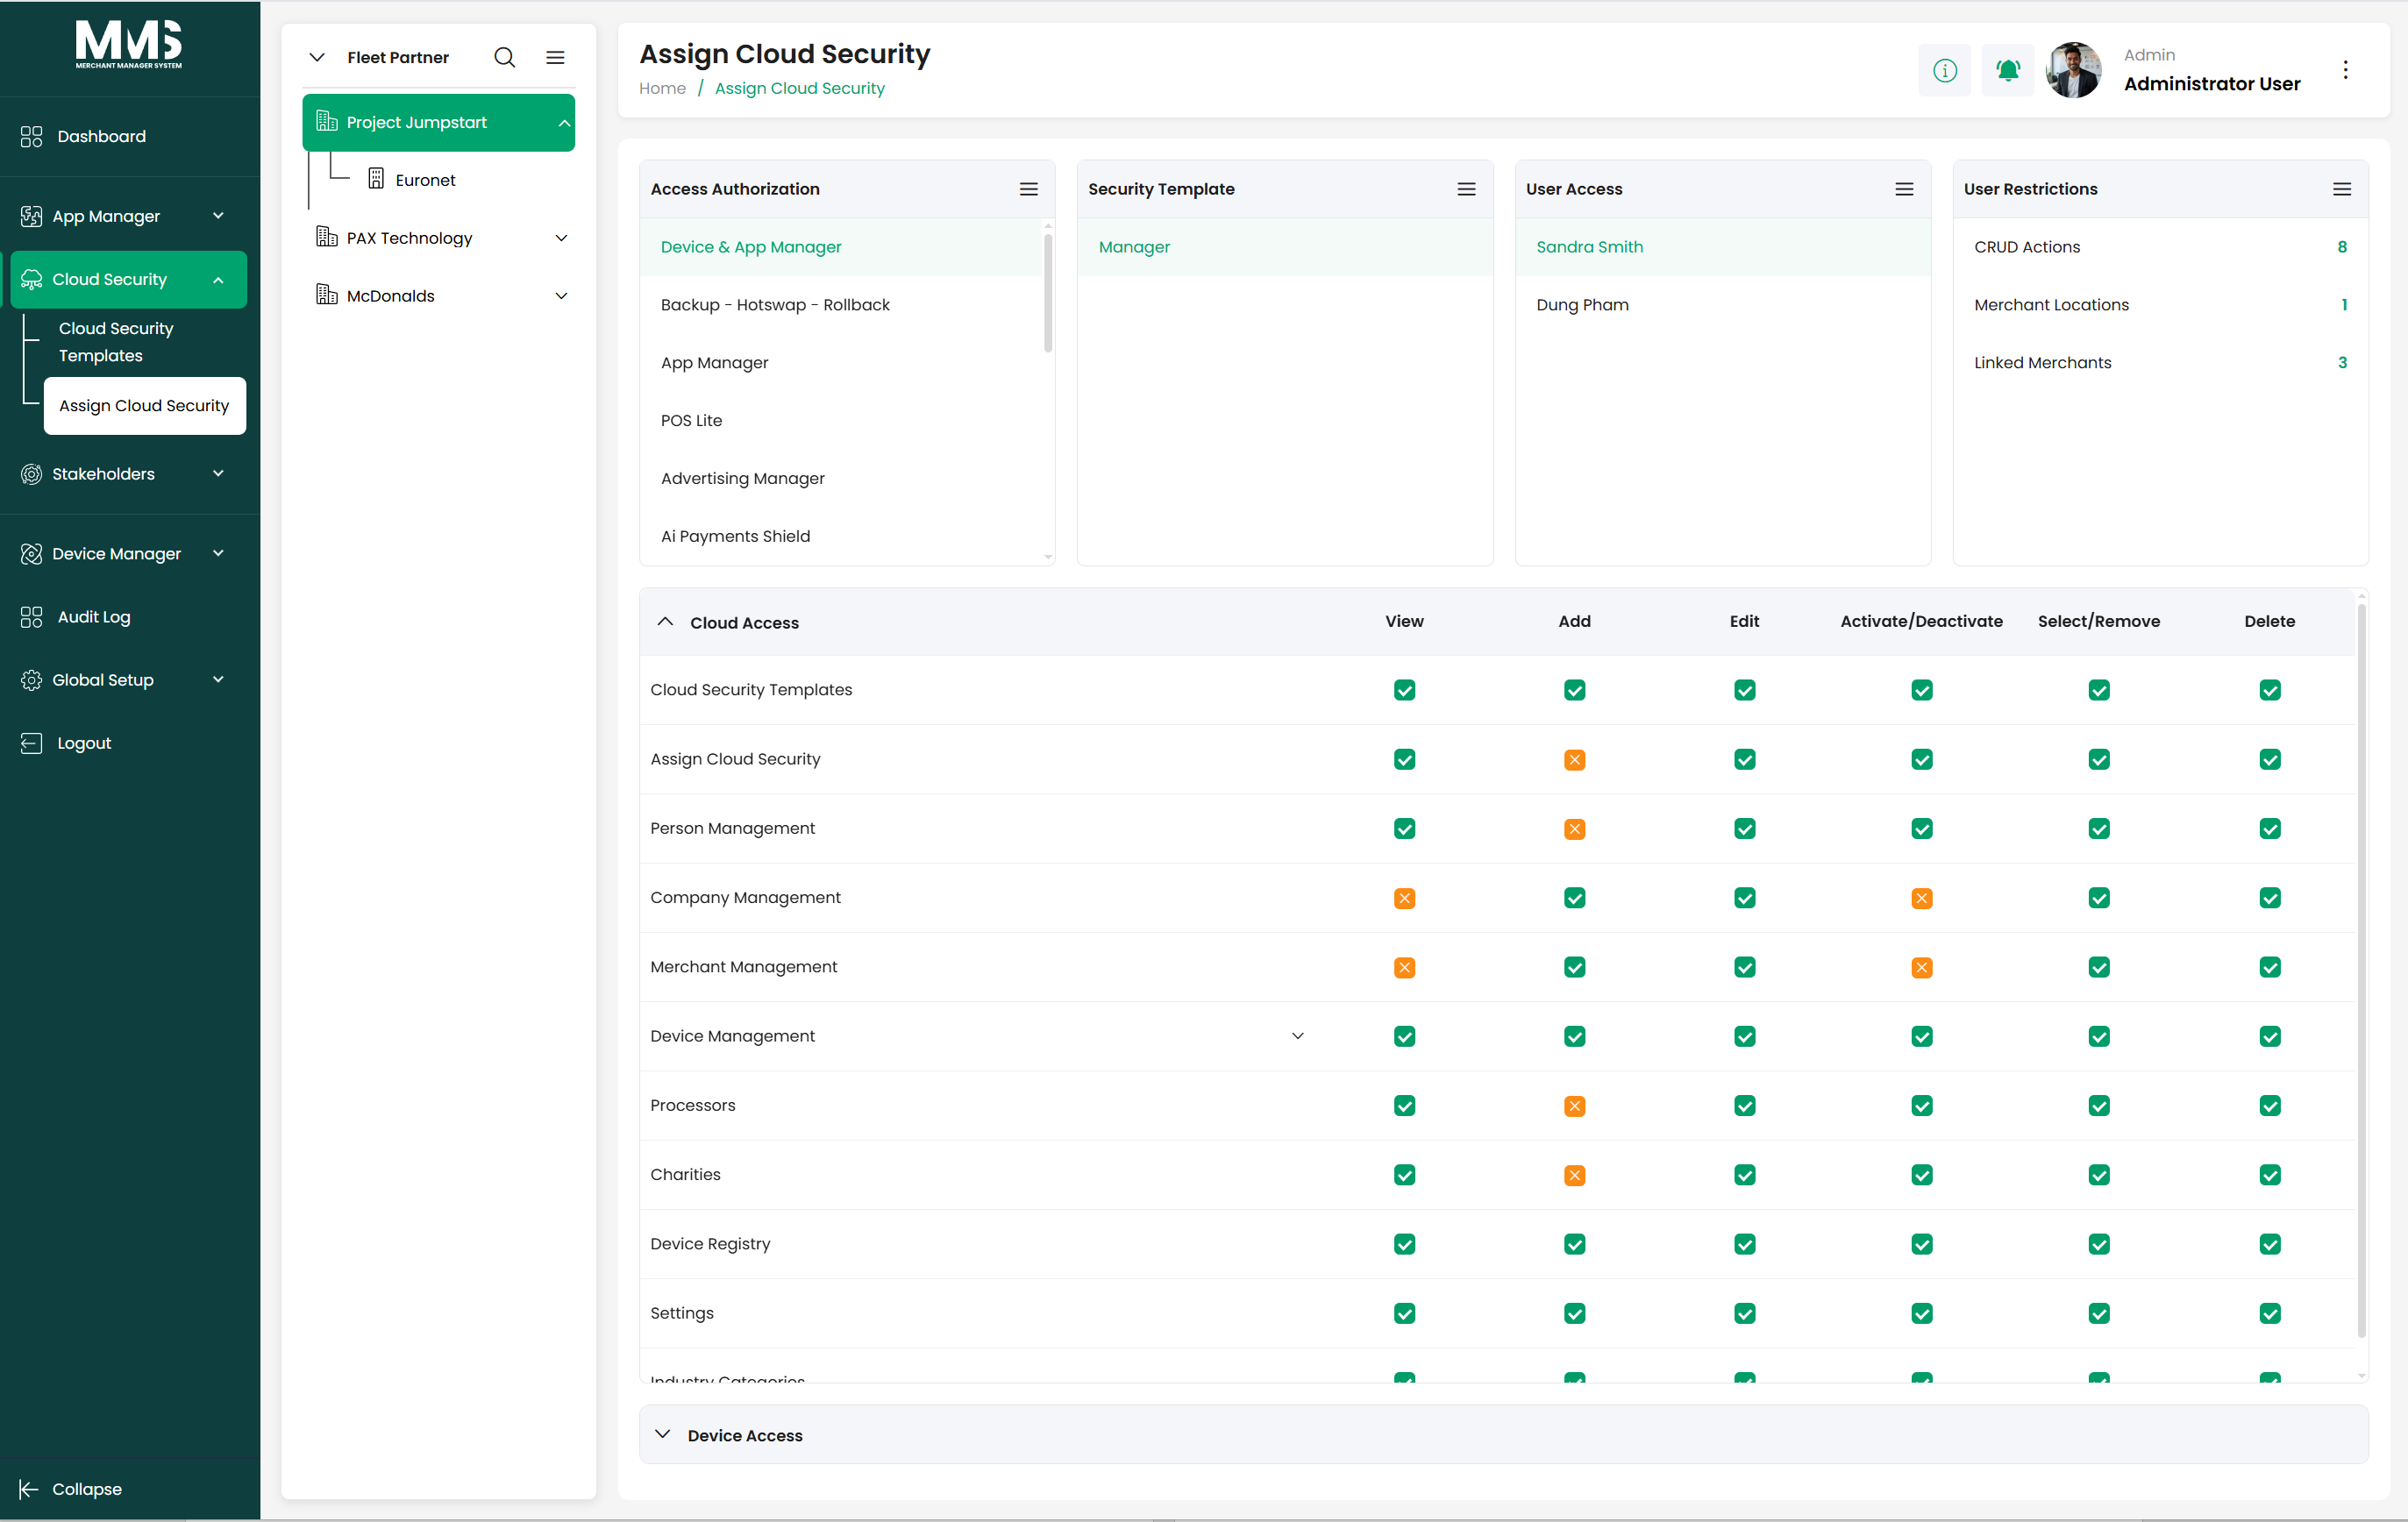Click the Cloud Security sidebar icon
The height and width of the screenshot is (1522, 2408).
[x=31, y=279]
